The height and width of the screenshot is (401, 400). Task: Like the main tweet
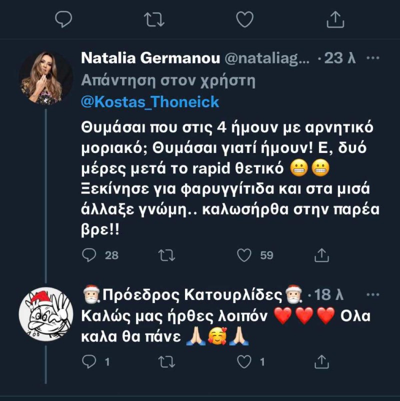pos(243,19)
